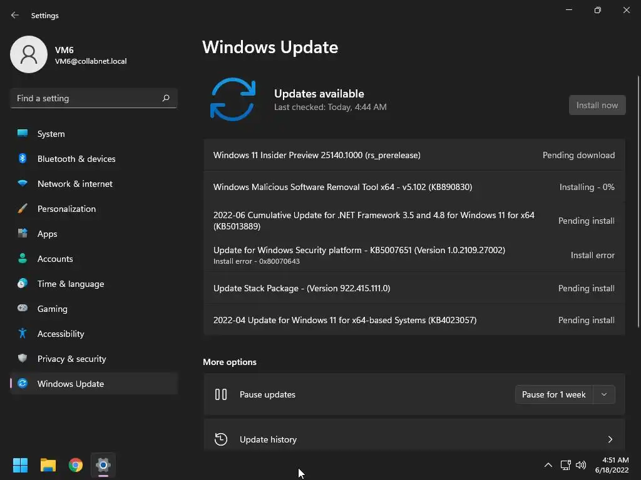Screen dimensions: 641x480
Task: Go to Privacy & security settings
Action: coord(94,359)
